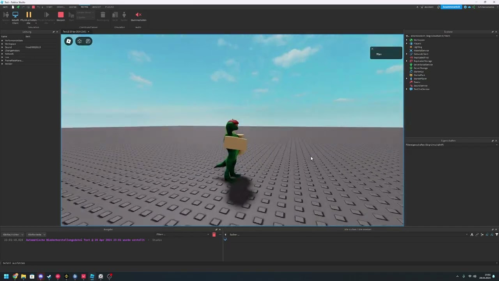Click the chat bubble icon in the game viewport
499x281 pixels.
pyautogui.click(x=88, y=41)
